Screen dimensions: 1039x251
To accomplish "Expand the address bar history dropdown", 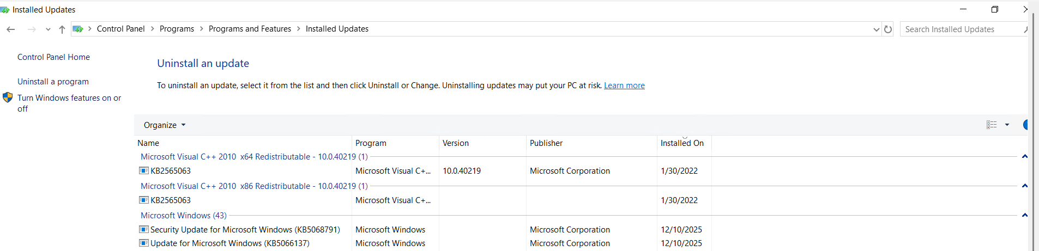I will click(876, 29).
